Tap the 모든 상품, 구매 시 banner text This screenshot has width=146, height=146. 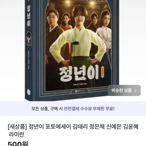point(47,109)
